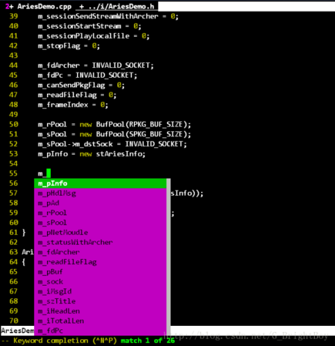The width and height of the screenshot is (335, 346).
Task: Pick m_szTitle in the completion popup
Action: [x=100, y=302]
